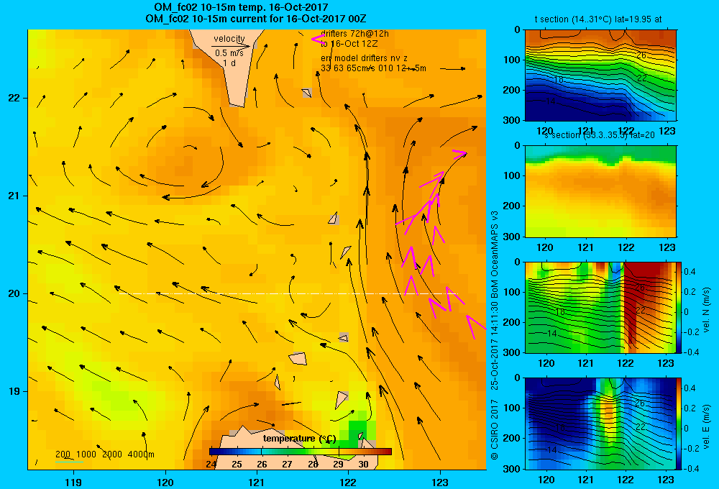Click the longitude '121' label below main map
Screen dimensions: 719x489
tap(257, 482)
